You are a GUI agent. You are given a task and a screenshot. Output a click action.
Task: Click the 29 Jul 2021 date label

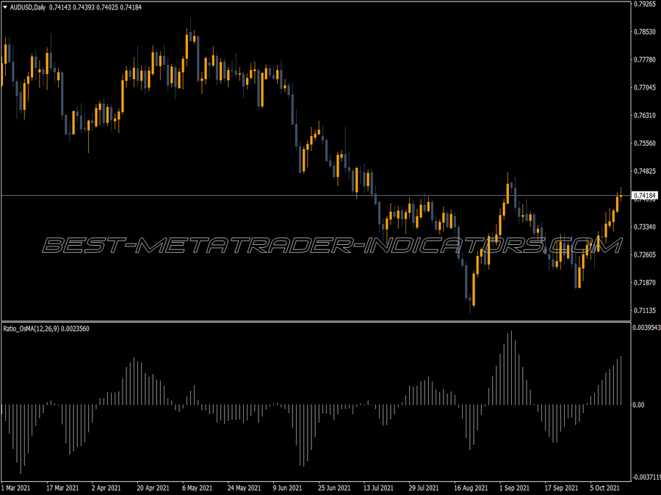click(x=424, y=488)
